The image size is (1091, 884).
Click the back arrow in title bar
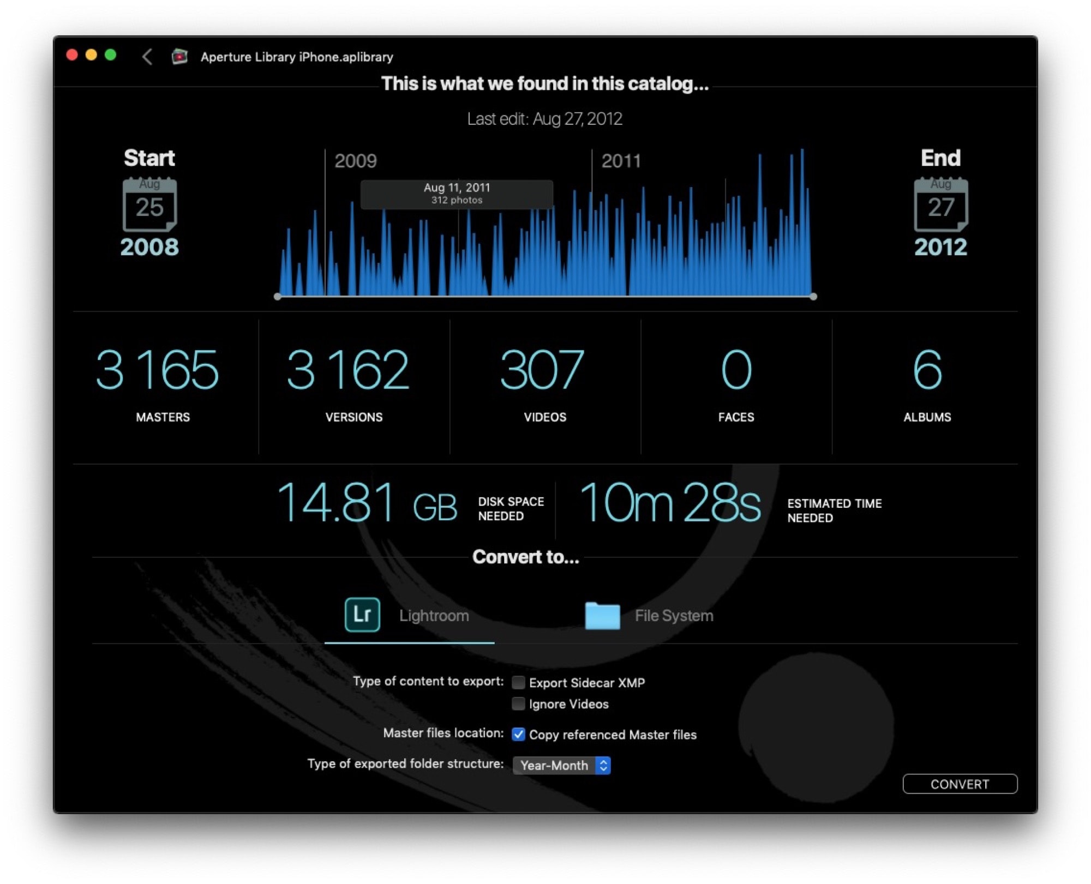(x=147, y=57)
